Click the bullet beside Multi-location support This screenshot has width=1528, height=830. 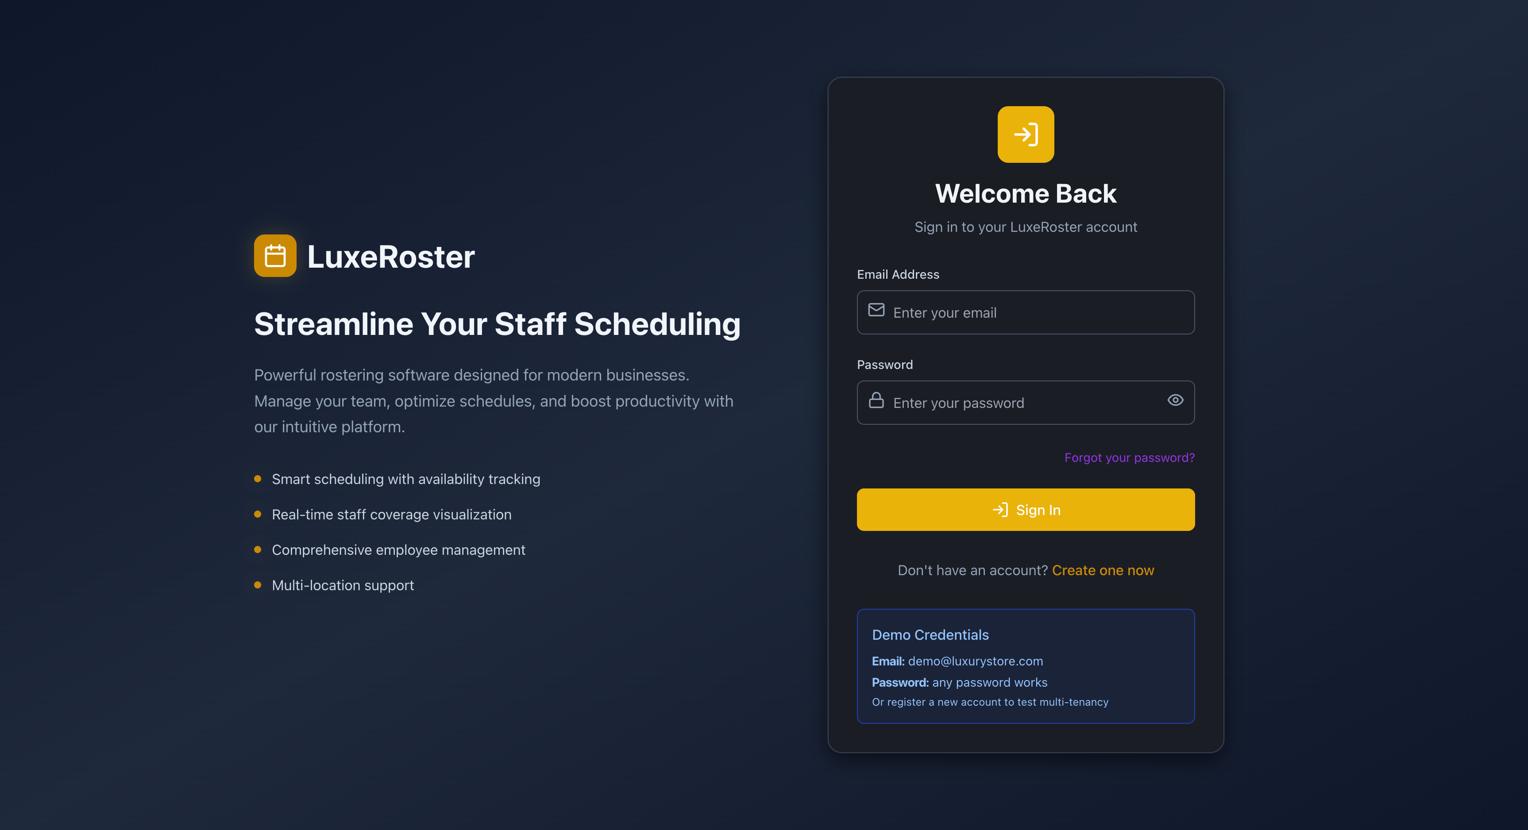[x=258, y=584]
